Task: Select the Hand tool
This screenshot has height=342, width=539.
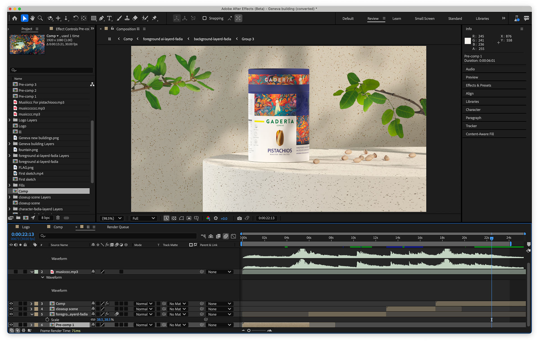Action: 32,18
